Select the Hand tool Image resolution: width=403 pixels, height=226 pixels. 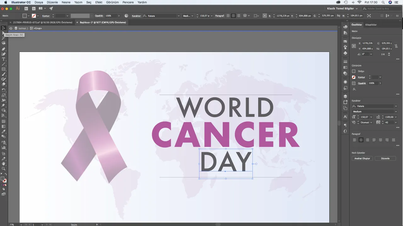pyautogui.click(x=4, y=164)
